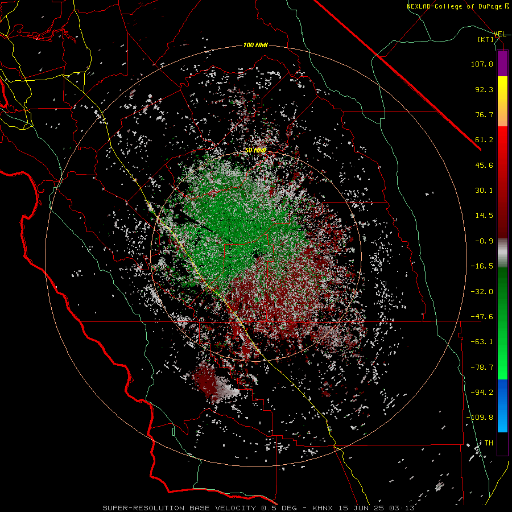Screen dimensions: 512x512
Task: Click the 92.3 velocity scale value
Action: (484, 89)
